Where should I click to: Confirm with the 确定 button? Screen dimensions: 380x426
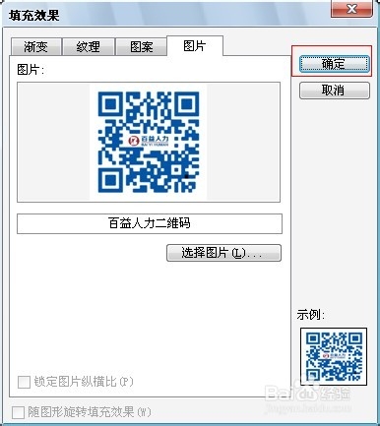(x=335, y=64)
